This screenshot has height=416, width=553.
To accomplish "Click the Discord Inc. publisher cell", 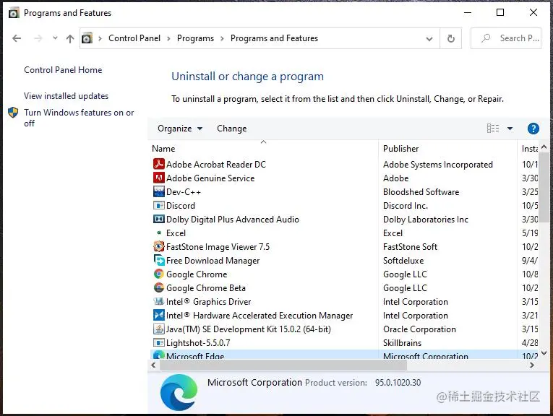I will 406,205.
